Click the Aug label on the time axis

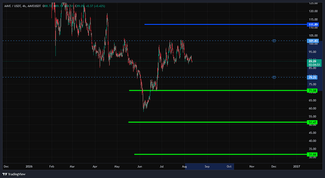point(184,166)
